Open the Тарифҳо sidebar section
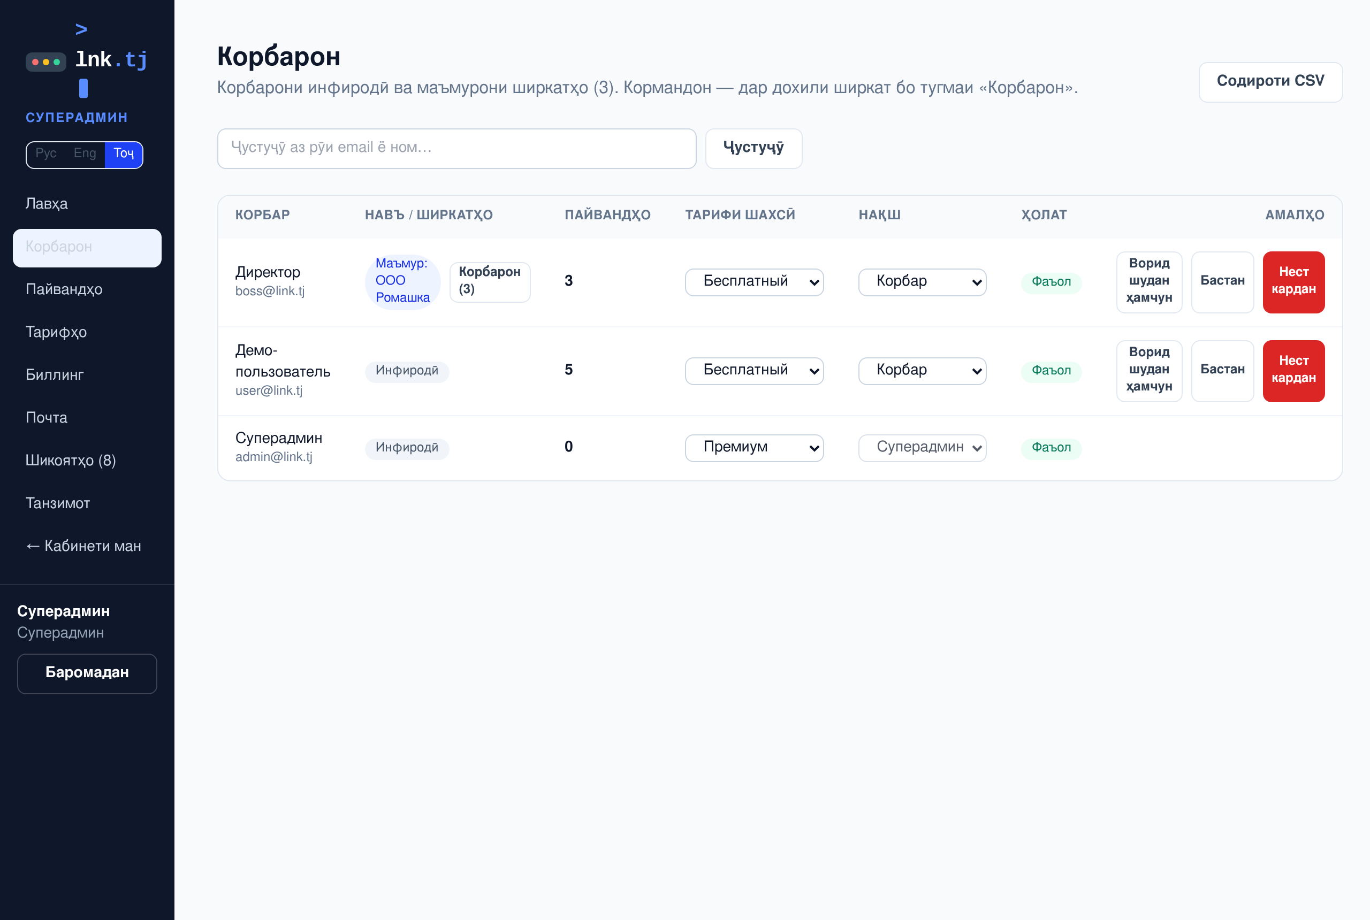Screen dimensions: 1370x920 [x=87, y=332]
